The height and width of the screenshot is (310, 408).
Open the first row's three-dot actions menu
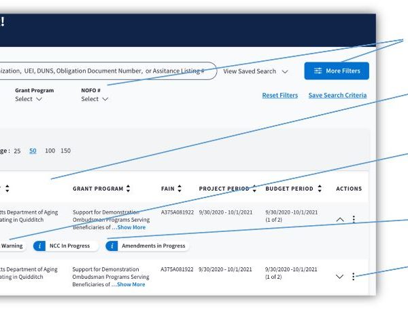(354, 220)
